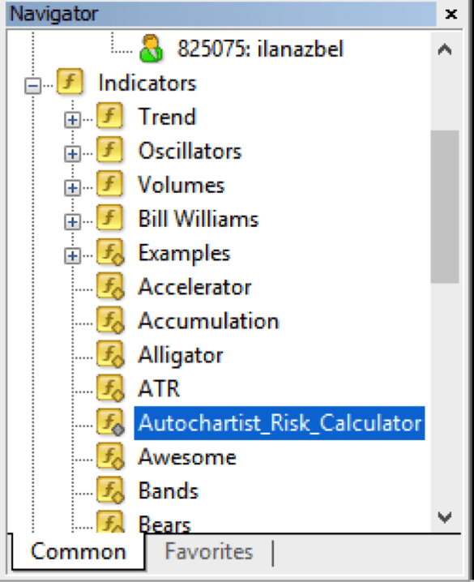Click the Indicators folder icon
Image resolution: width=474 pixels, height=582 pixels.
pyautogui.click(x=70, y=82)
